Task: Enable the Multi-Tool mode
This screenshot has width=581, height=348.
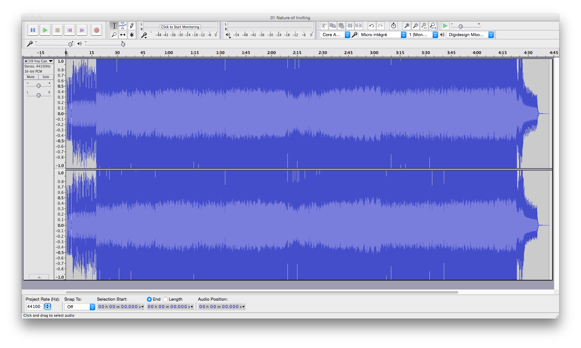Action: click(132, 35)
